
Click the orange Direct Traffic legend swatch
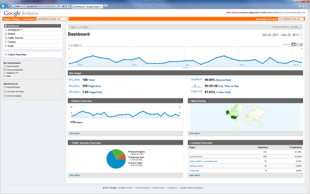(x=129, y=163)
